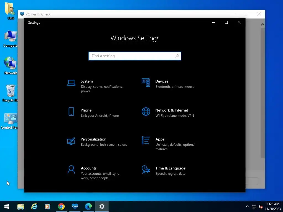The height and width of the screenshot is (212, 283).
Task: Click the PC Health Check heart icon in title bar
Action: click(x=22, y=14)
